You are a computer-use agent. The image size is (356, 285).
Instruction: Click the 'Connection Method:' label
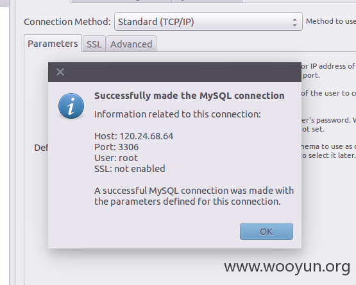coord(67,22)
